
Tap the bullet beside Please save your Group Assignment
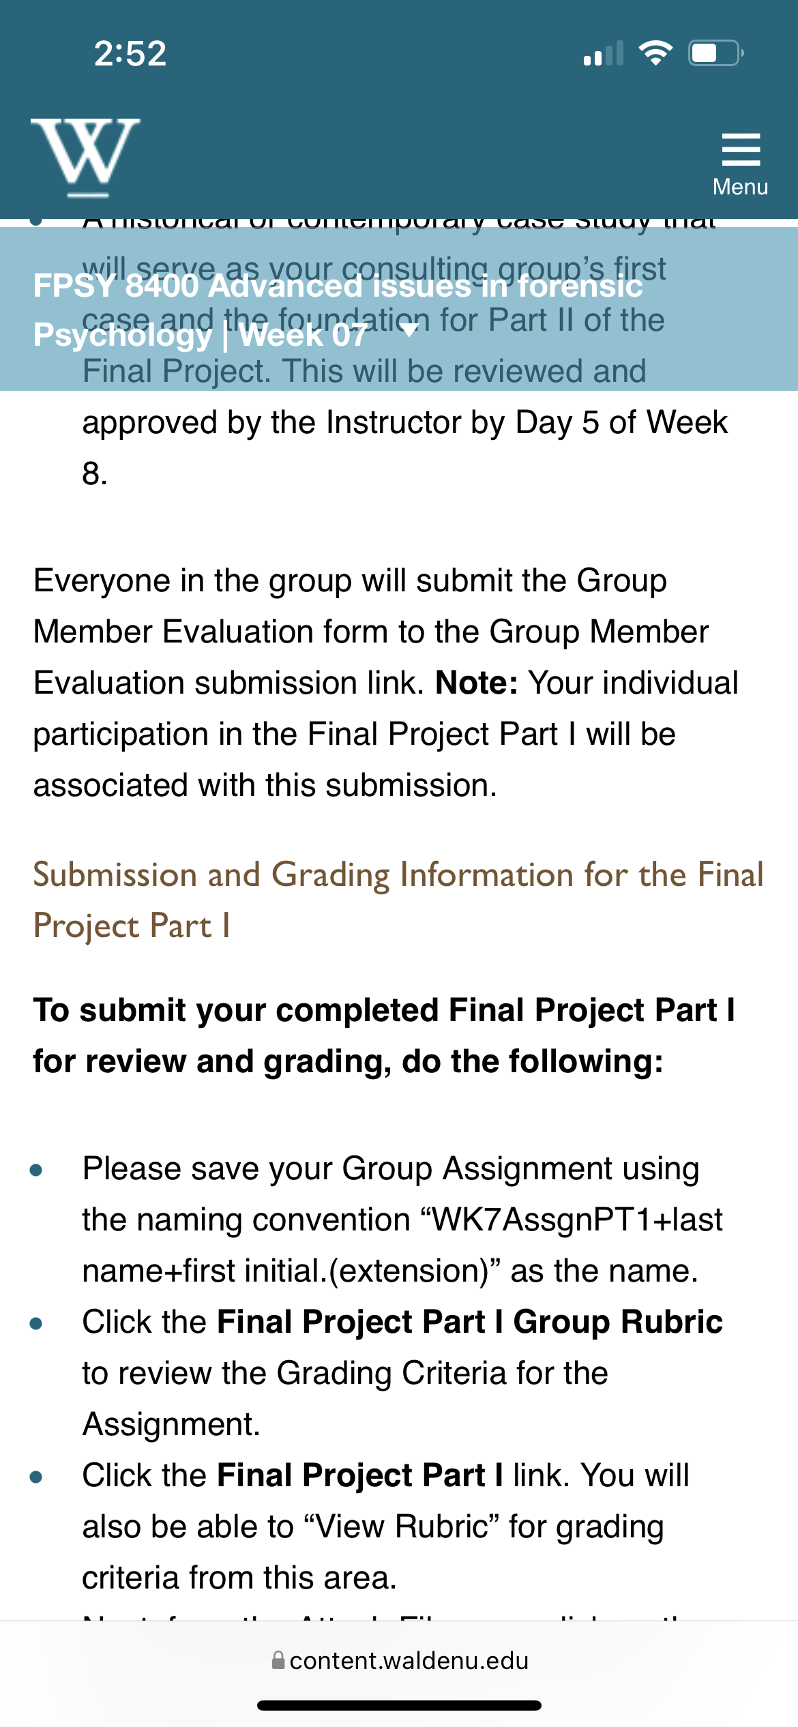37,1170
